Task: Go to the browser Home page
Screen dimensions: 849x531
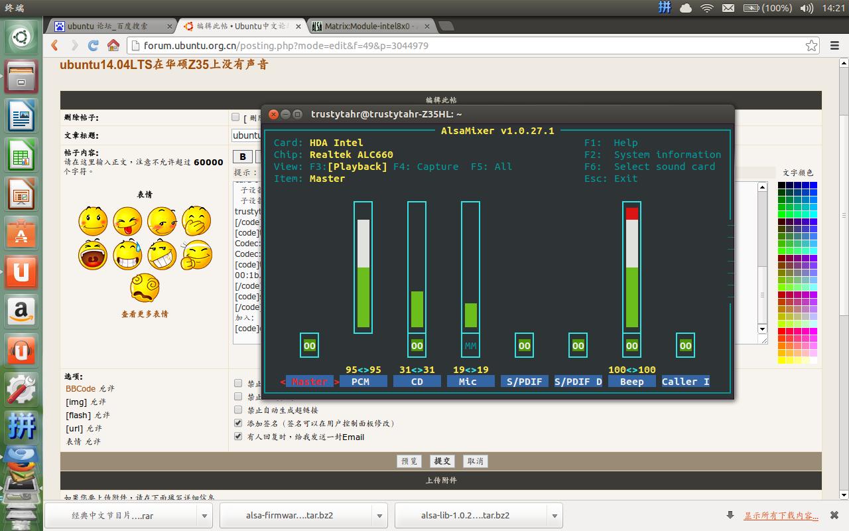Action: pos(113,46)
